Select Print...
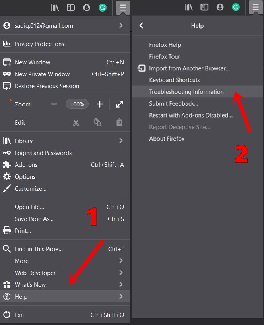Screen dimensions: 264x325 pos(65,230)
